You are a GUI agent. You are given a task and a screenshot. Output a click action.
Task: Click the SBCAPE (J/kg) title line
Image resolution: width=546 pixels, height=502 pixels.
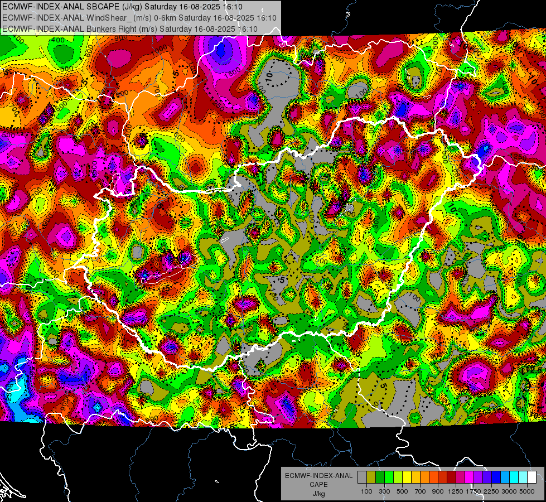[x=123, y=7]
